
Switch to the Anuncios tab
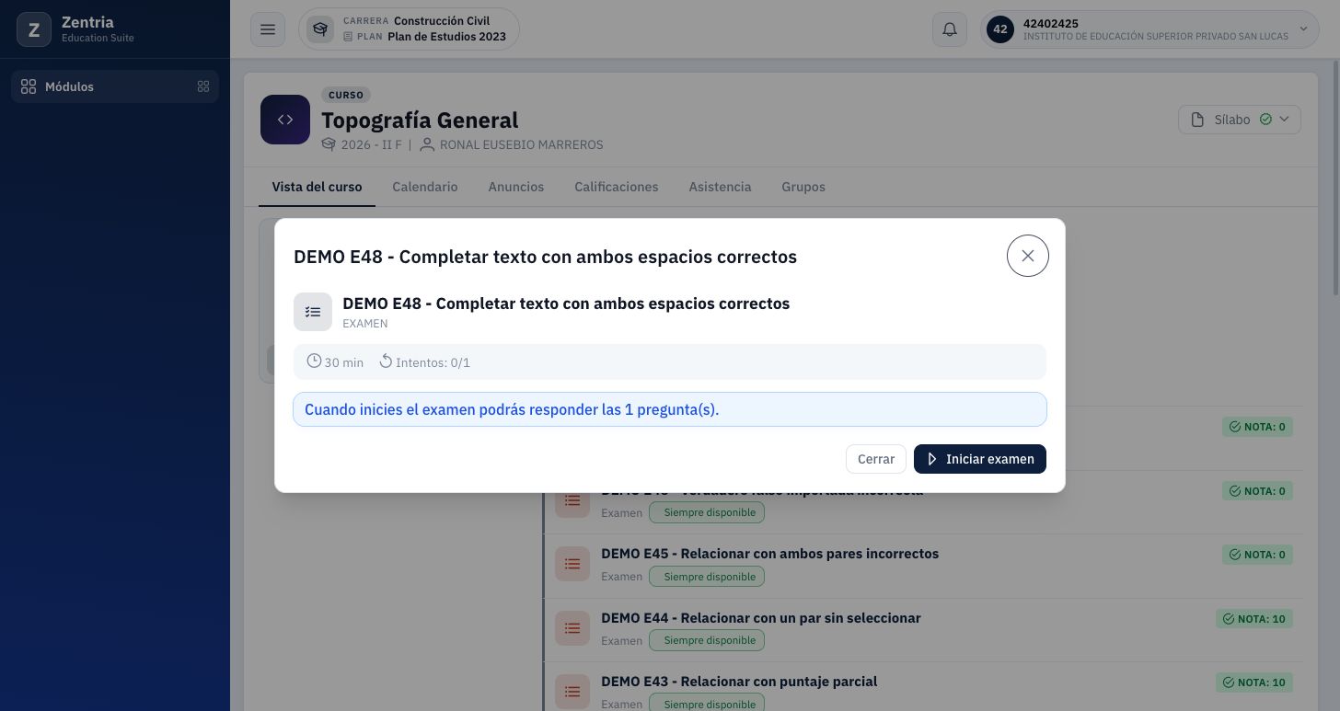[516, 187]
